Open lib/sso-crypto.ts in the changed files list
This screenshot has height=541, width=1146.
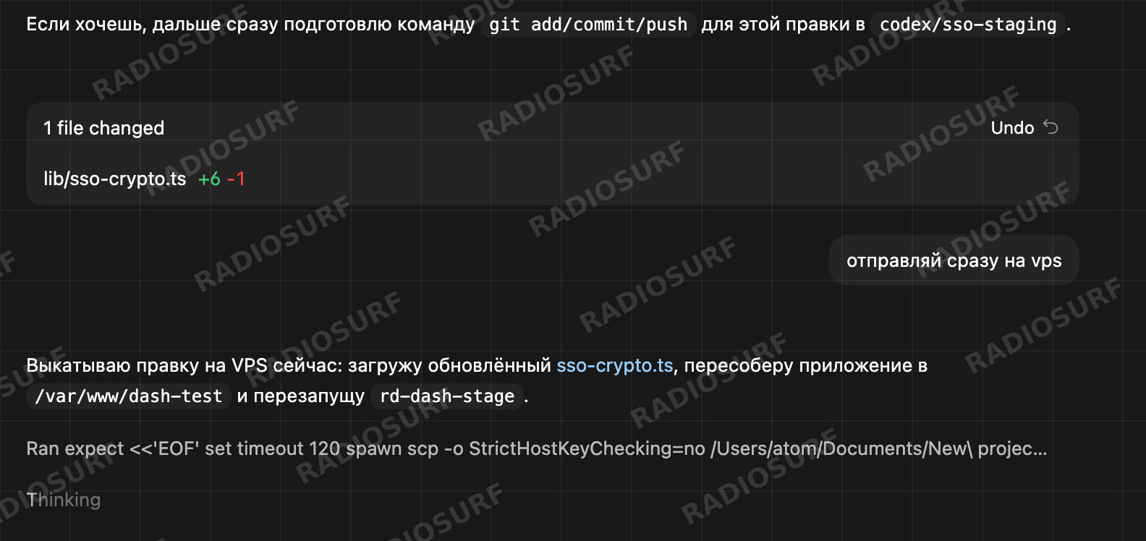[x=115, y=179]
